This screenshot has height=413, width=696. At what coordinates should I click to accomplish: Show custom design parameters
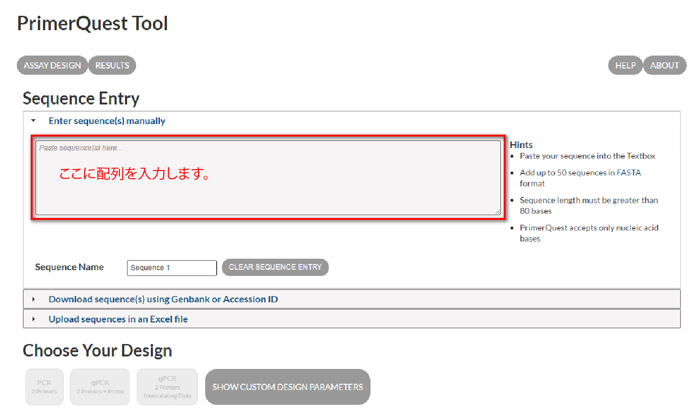click(288, 387)
